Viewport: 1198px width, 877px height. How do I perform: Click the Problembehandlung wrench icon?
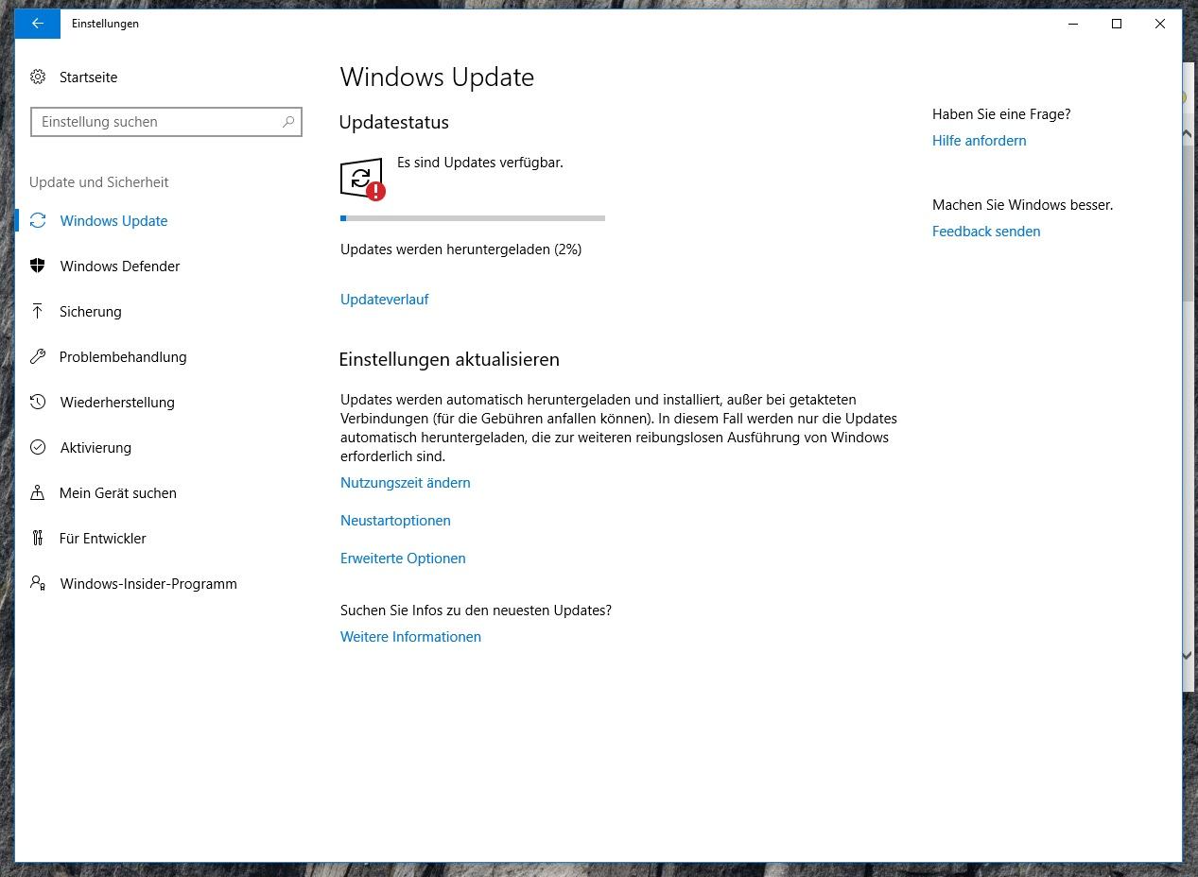coord(38,356)
